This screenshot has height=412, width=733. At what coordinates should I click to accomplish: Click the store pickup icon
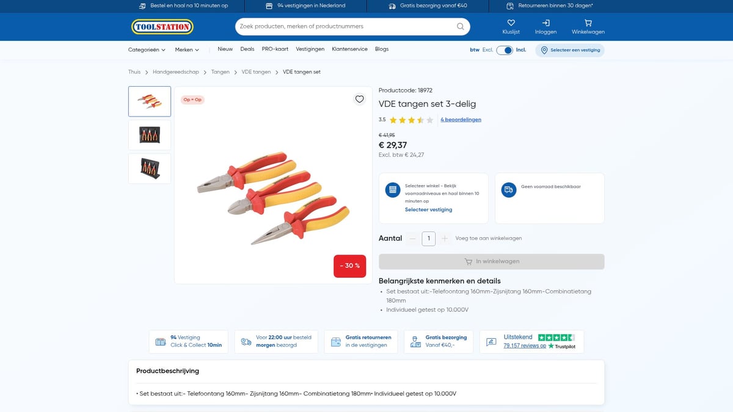point(392,190)
